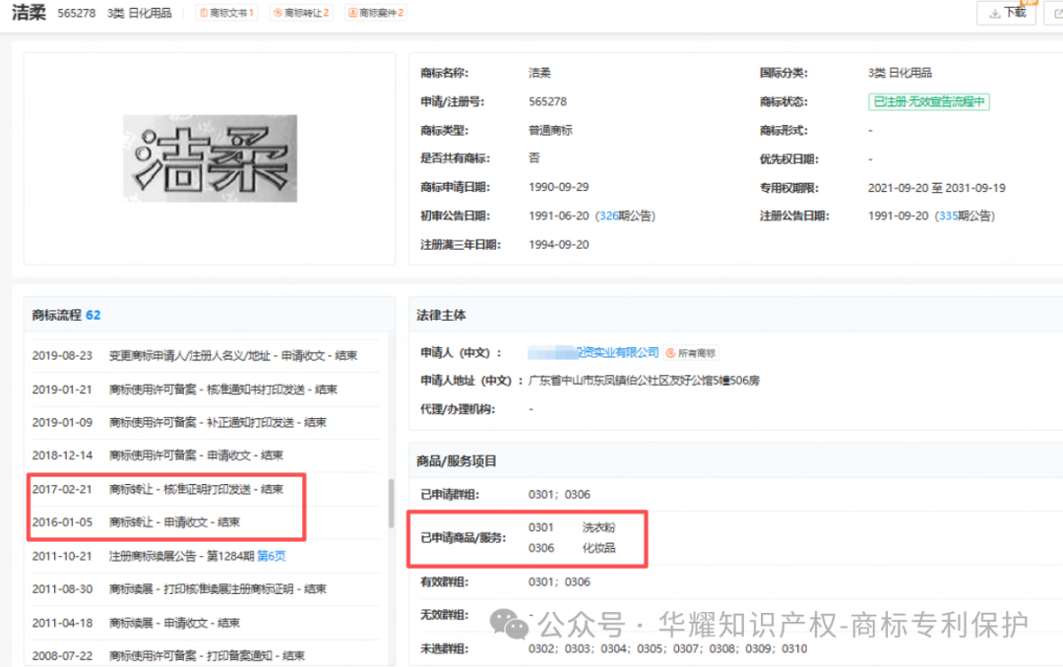Click the 已注册-无效宣告流程中 status badge
This screenshot has width=1063, height=667.
point(929,101)
